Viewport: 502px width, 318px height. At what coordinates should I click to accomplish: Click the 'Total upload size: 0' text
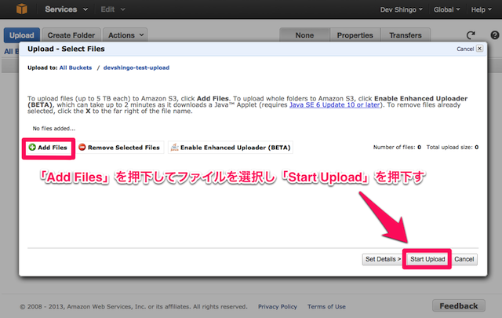[453, 147]
